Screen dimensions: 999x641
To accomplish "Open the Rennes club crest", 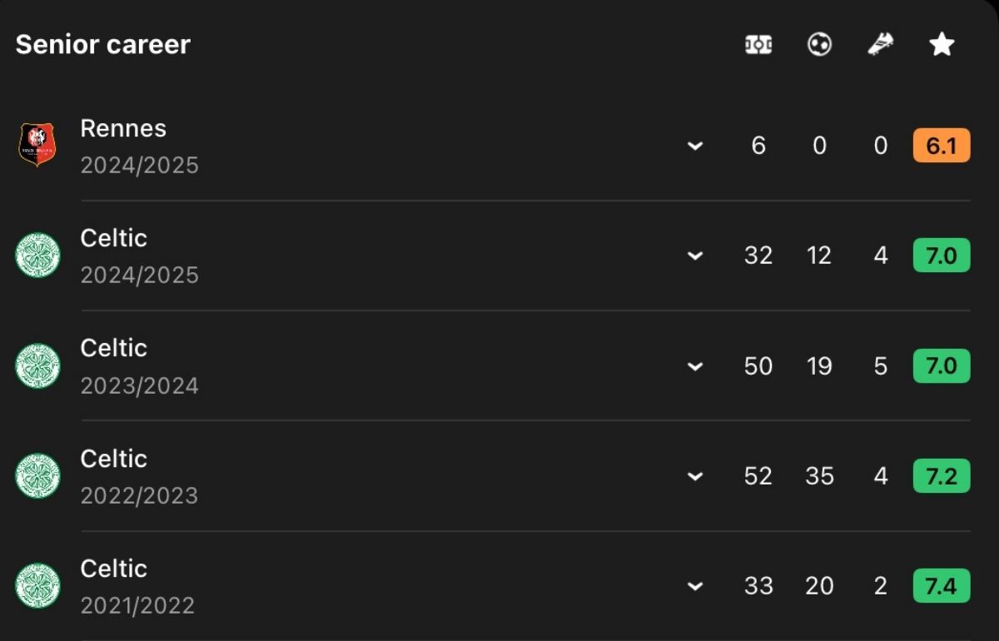I will coord(37,145).
